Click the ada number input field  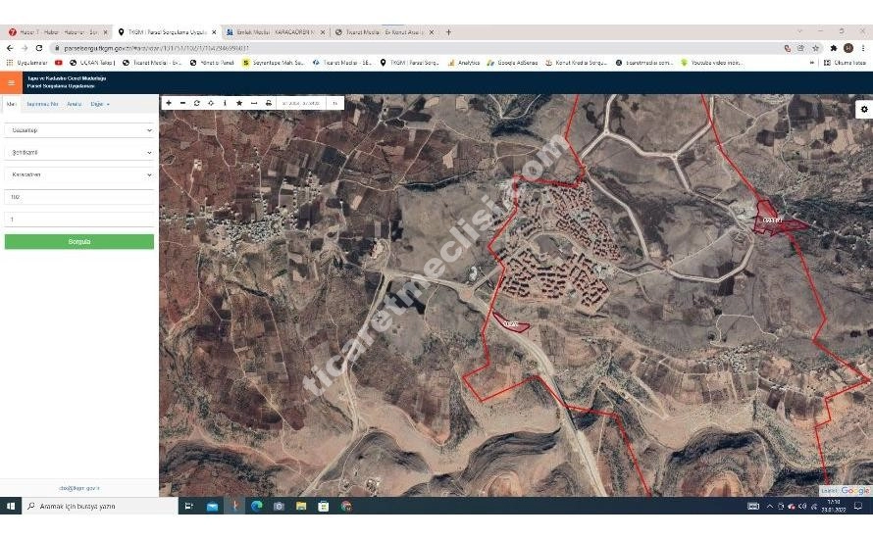click(x=79, y=197)
